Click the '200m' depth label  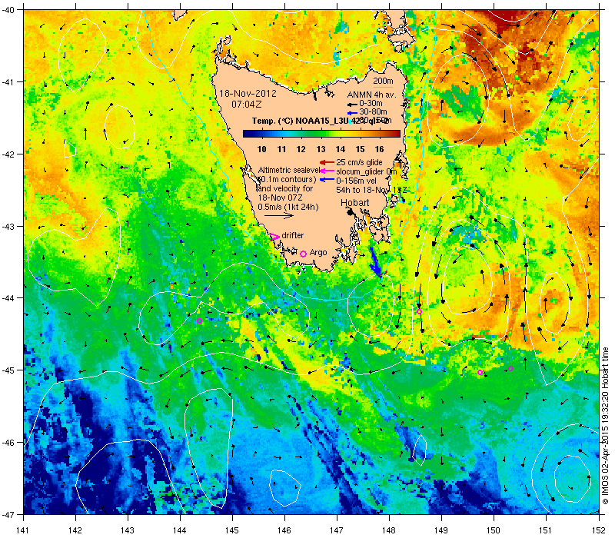click(383, 81)
